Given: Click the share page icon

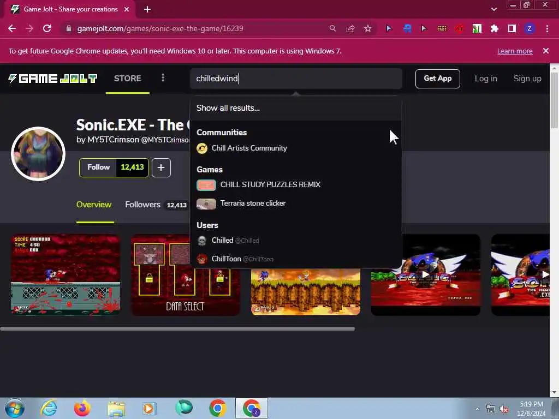Looking at the screenshot, I should click(350, 28).
